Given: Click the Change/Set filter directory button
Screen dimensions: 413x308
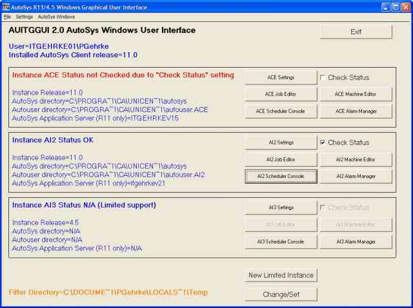Looking at the screenshot, I should pyautogui.click(x=281, y=294).
